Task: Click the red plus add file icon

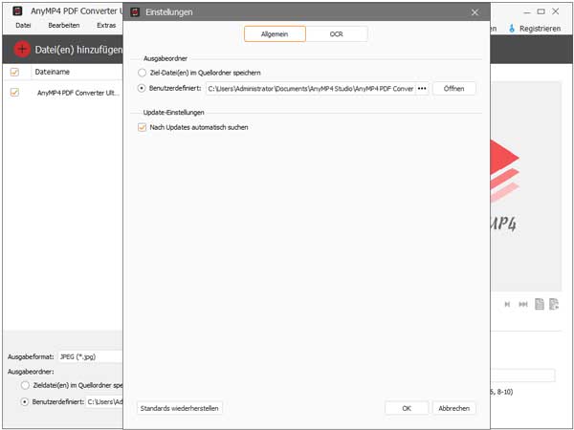Action: click(x=22, y=50)
